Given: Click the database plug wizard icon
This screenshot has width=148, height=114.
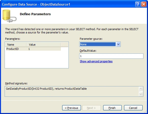Looking at the screenshot, I should click(9, 16).
